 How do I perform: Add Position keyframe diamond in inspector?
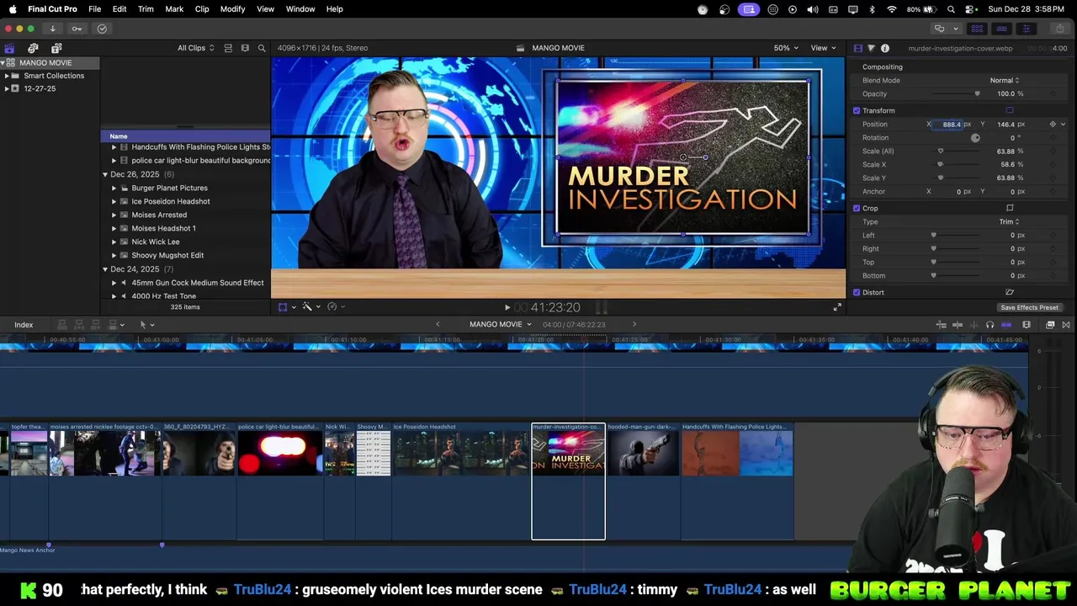pyautogui.click(x=1053, y=125)
